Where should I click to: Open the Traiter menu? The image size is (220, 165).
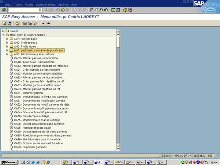pyautogui.click(x=18, y=5)
